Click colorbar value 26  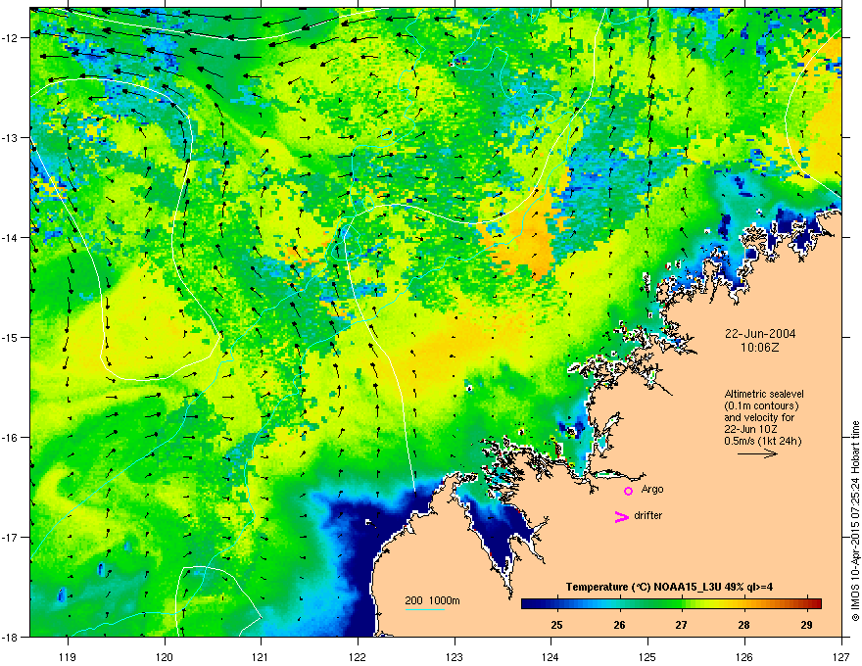click(619, 625)
